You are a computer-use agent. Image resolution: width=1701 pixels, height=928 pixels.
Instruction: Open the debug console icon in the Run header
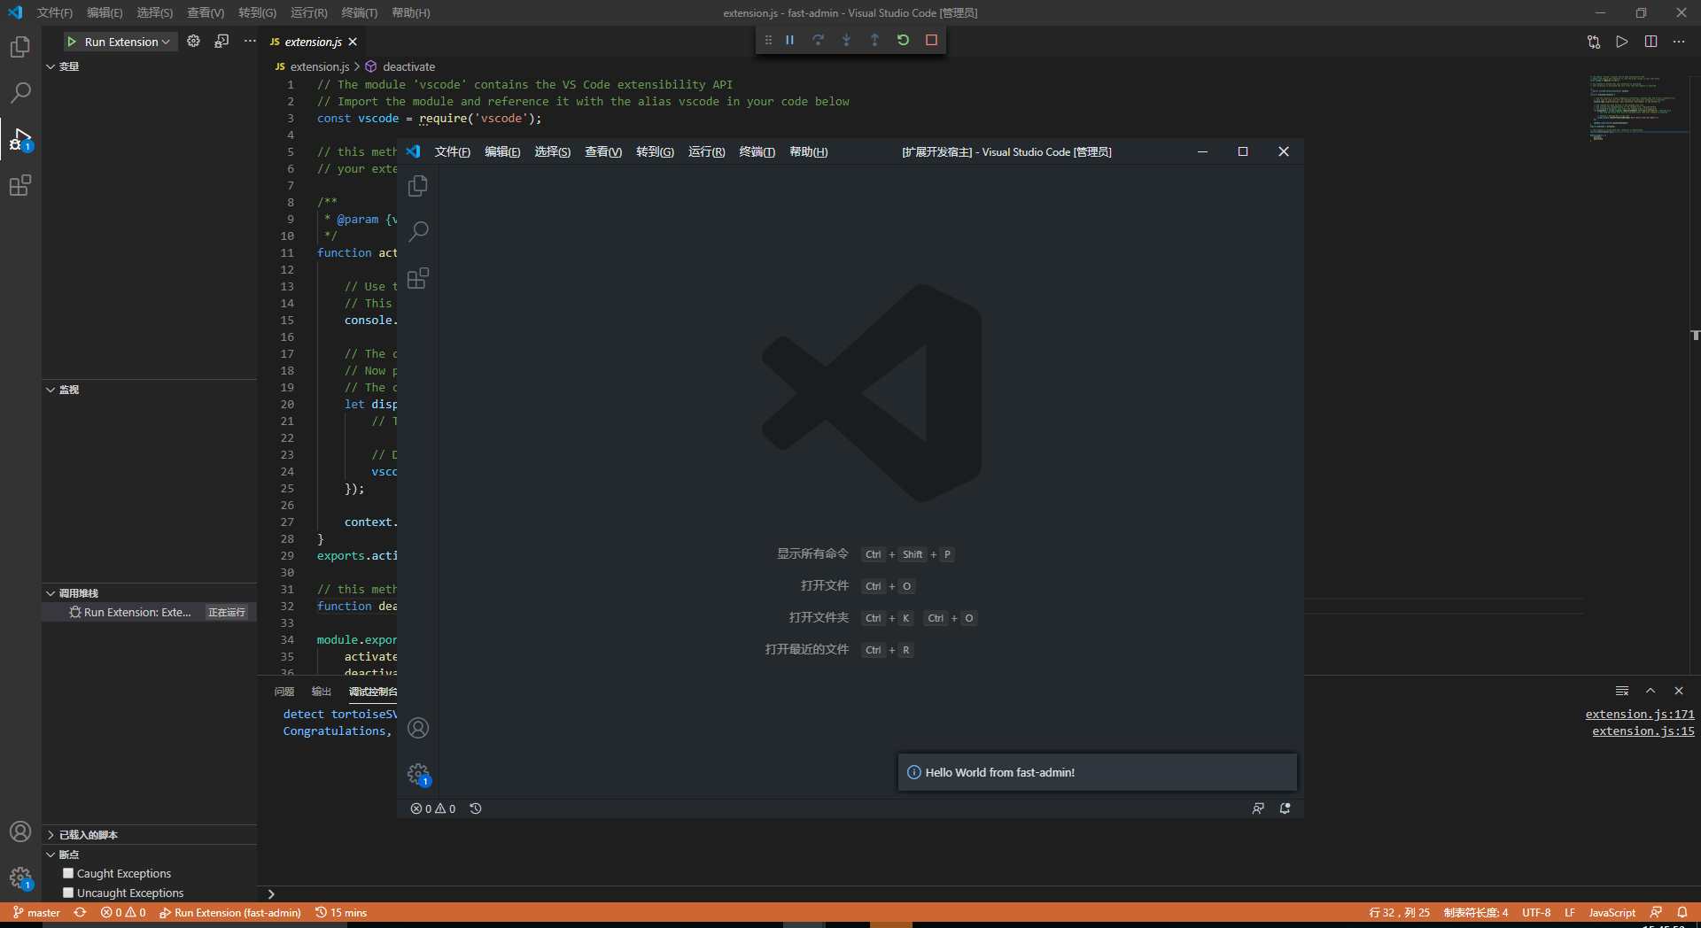click(x=221, y=41)
